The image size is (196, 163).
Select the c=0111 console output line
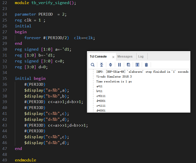(101, 96)
